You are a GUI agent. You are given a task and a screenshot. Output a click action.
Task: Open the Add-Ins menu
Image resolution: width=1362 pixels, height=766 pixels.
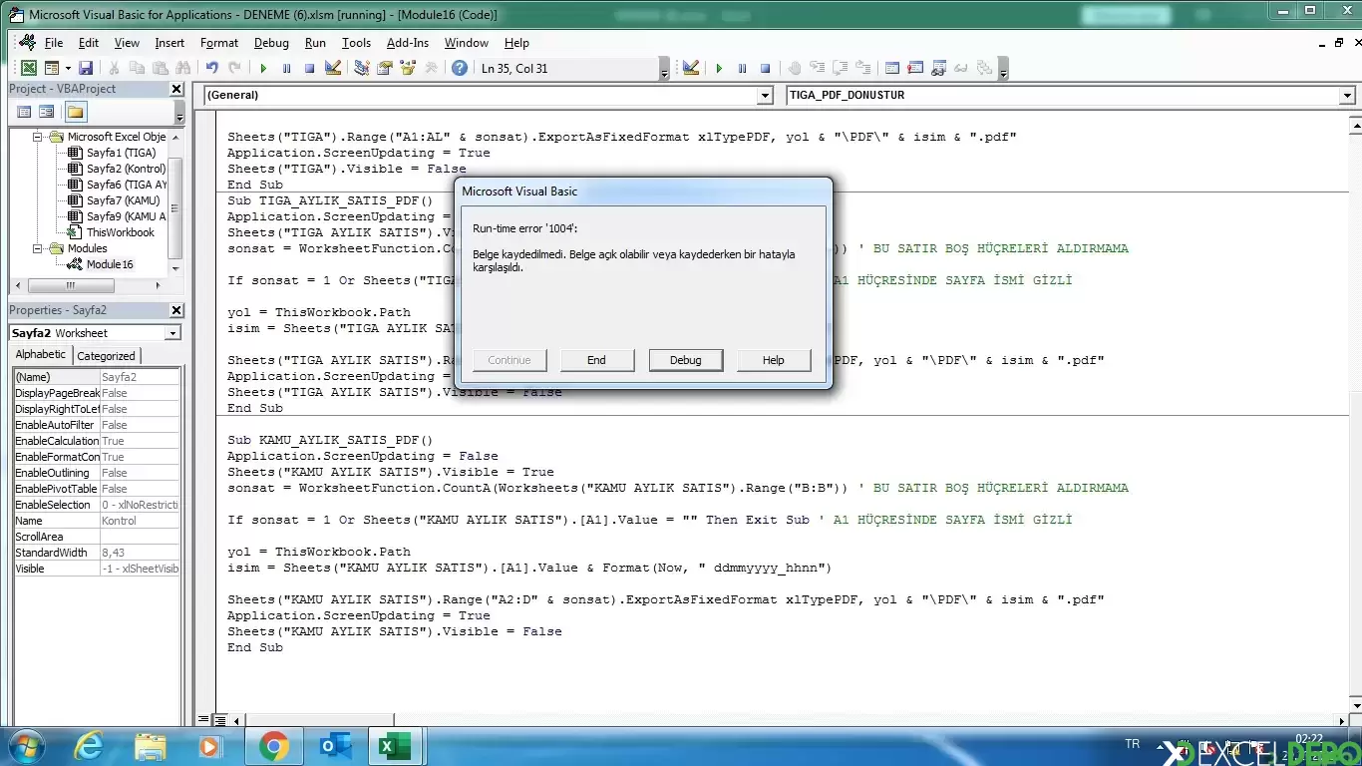(408, 43)
